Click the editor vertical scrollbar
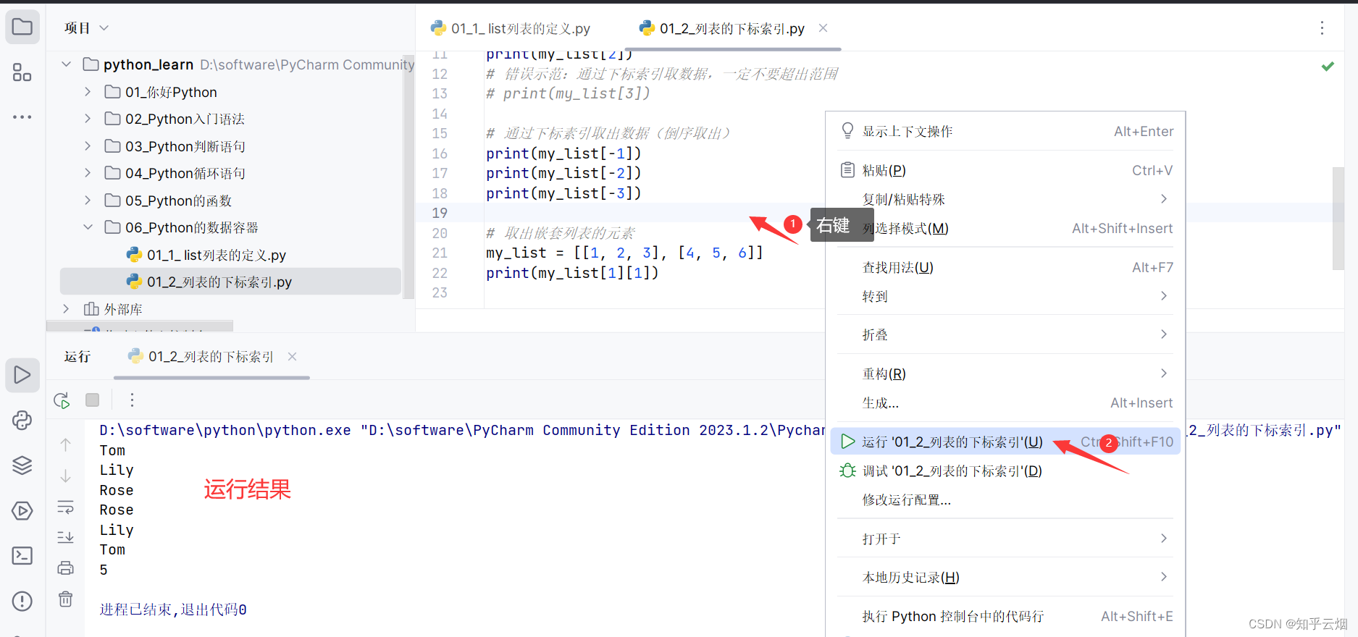1358x637 pixels. pos(1338,219)
